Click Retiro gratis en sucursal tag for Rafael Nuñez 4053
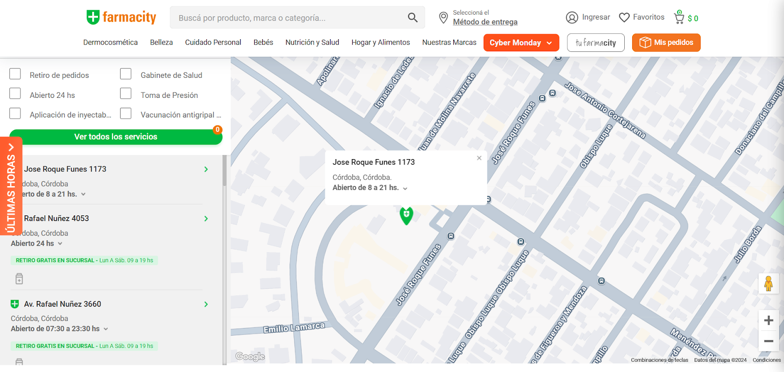 tap(84, 260)
